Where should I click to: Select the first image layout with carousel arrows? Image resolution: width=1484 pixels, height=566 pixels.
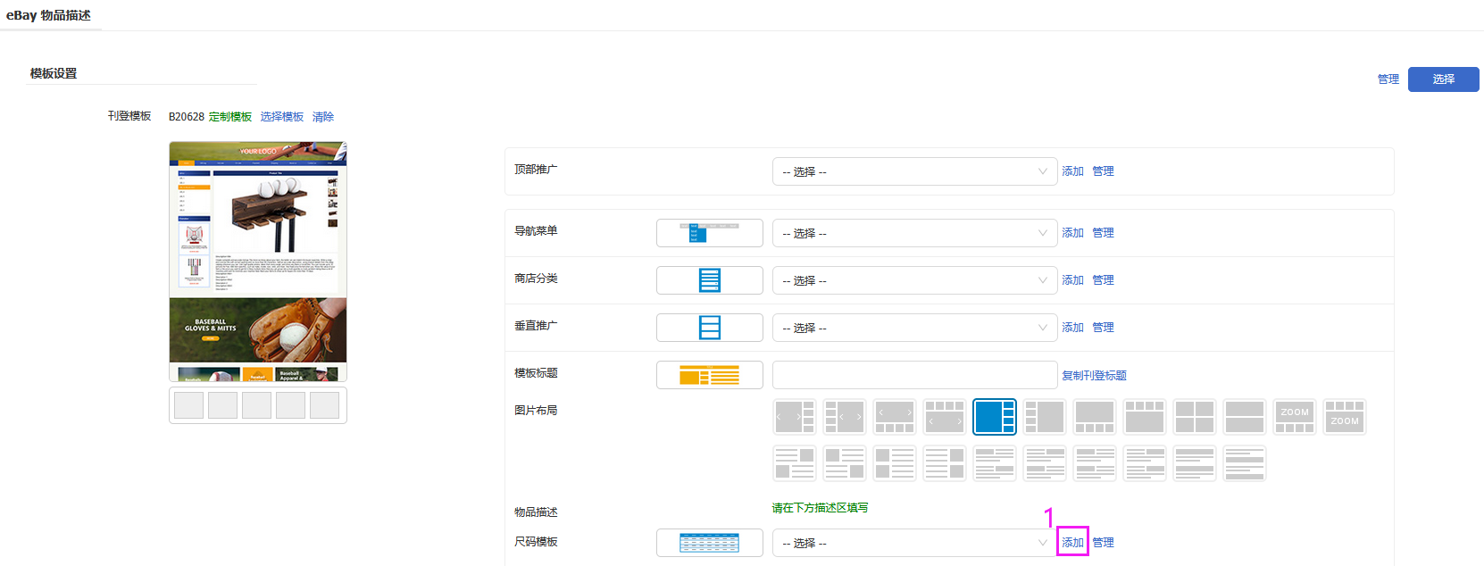794,417
